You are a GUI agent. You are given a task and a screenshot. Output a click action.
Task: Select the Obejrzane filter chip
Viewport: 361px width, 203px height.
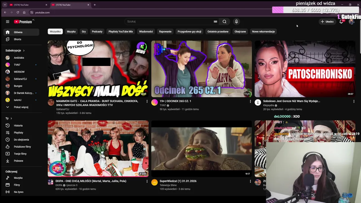pyautogui.click(x=240, y=32)
